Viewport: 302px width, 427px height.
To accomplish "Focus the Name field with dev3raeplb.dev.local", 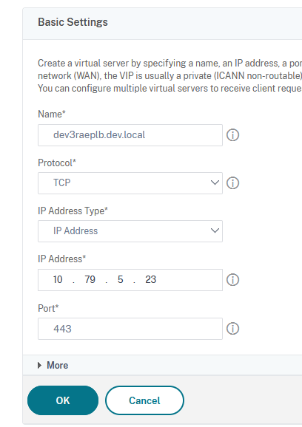I will pyautogui.click(x=130, y=135).
